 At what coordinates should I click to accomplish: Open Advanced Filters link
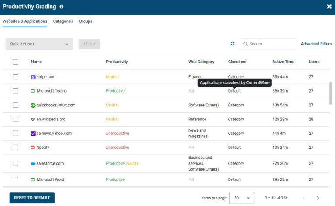(316, 44)
